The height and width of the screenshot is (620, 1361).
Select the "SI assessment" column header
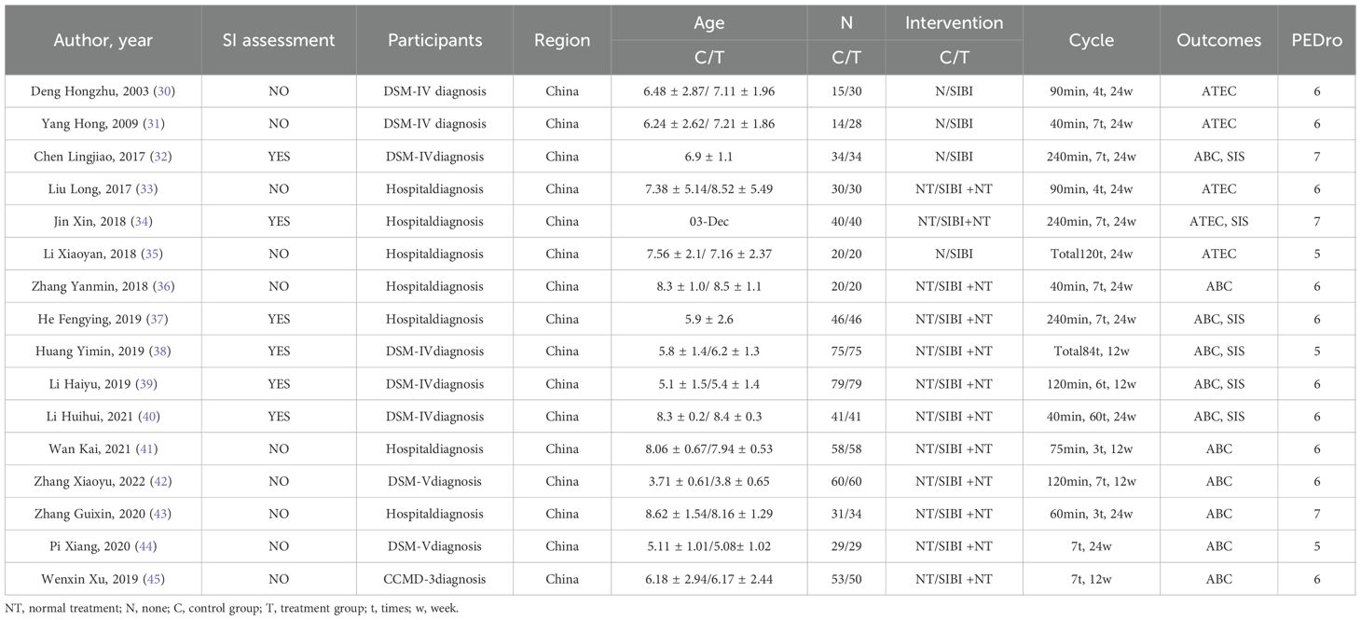pos(277,41)
